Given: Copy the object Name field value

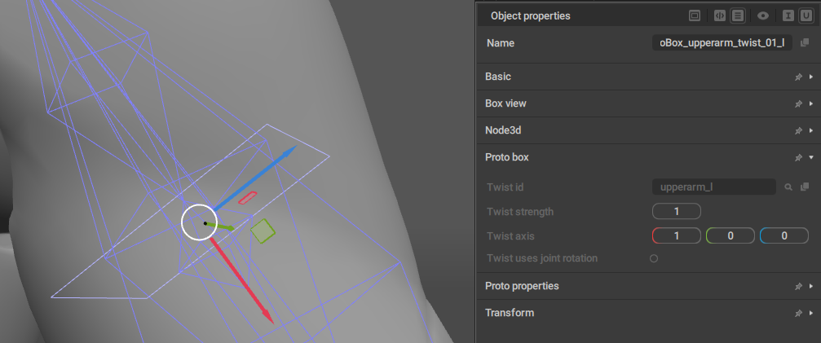Looking at the screenshot, I should click(805, 43).
